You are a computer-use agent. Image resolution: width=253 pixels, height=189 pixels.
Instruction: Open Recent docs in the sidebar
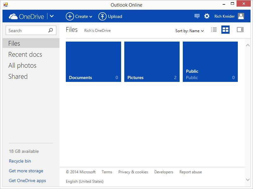point(25,54)
